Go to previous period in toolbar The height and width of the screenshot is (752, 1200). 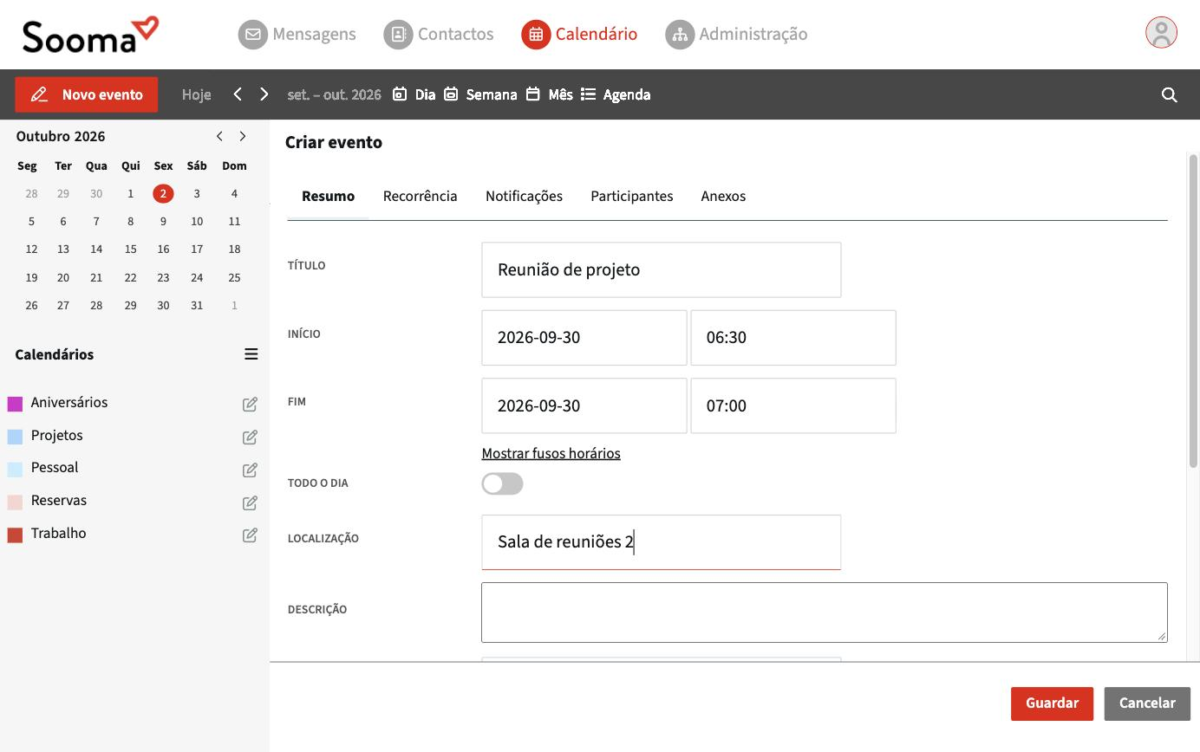(x=238, y=94)
